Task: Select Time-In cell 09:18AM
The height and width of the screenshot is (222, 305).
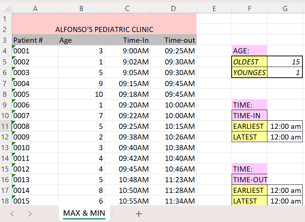Action: click(127, 94)
